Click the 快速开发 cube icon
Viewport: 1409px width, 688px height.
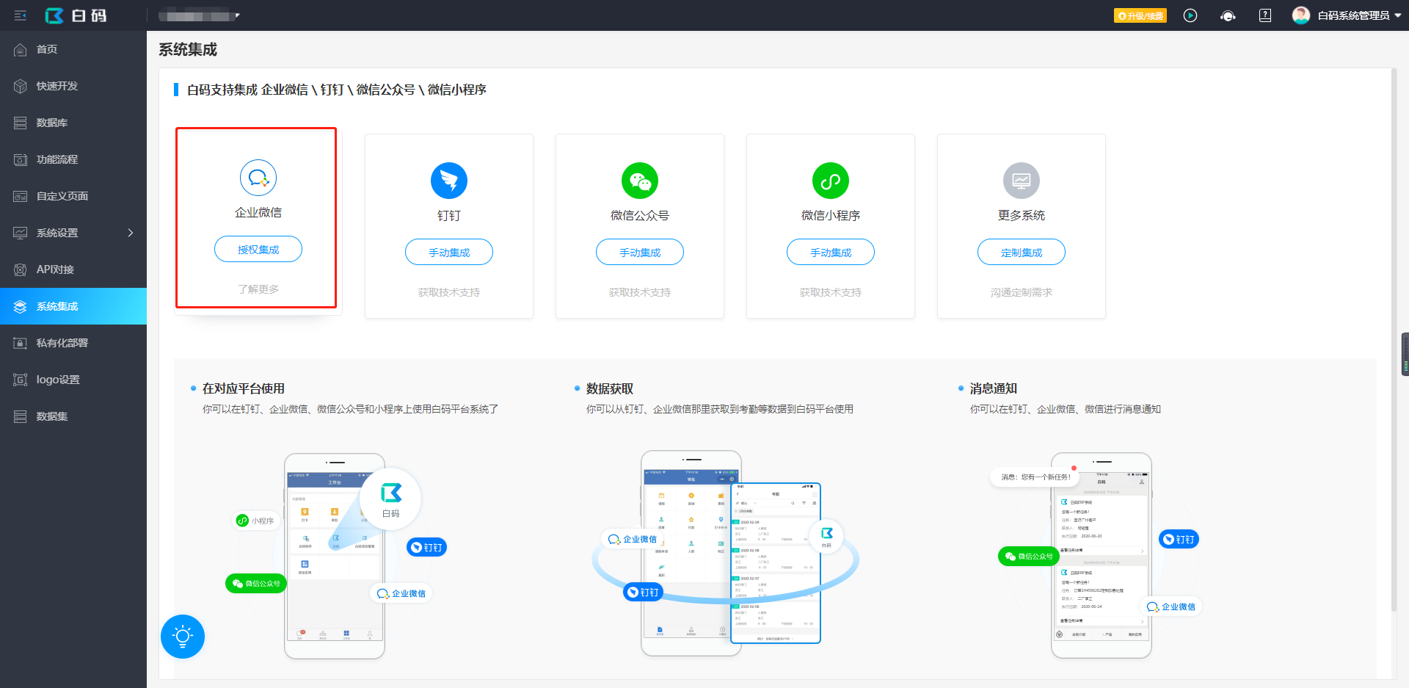coord(21,86)
